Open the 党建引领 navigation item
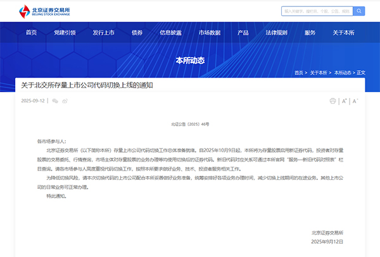The image size is (380, 257). pos(65,32)
